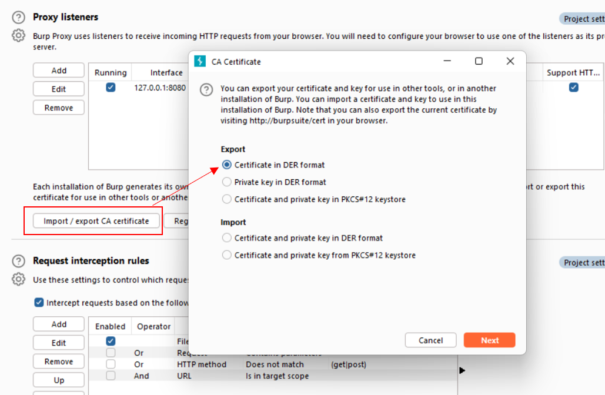The width and height of the screenshot is (605, 395).
Task: Select the 127.0.0.1:8080 interface cell
Action: pyautogui.click(x=160, y=88)
